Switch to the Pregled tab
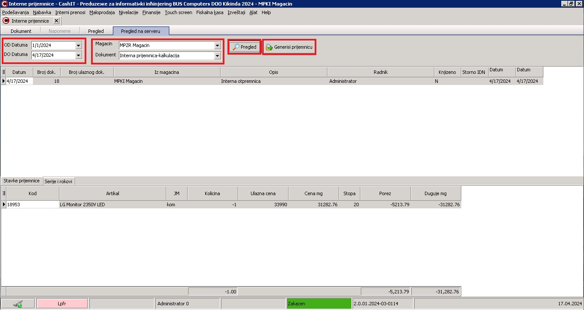 coord(96,31)
